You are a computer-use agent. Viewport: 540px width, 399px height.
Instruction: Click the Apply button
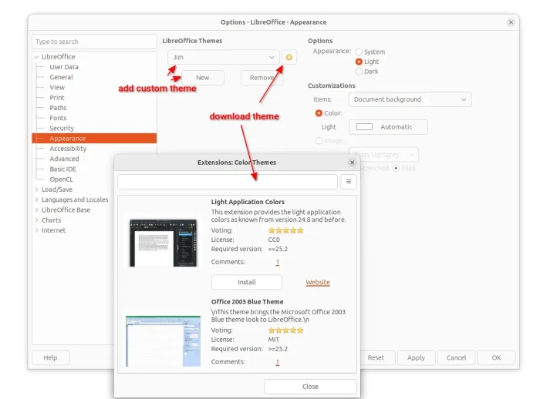pos(416,357)
